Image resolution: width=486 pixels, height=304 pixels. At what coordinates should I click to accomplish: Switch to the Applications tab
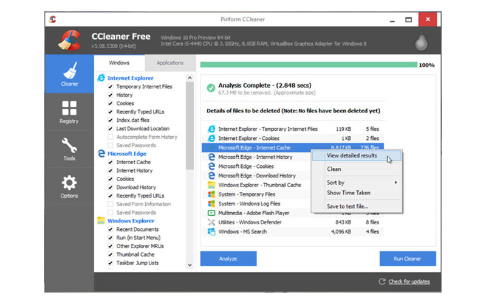pyautogui.click(x=170, y=63)
